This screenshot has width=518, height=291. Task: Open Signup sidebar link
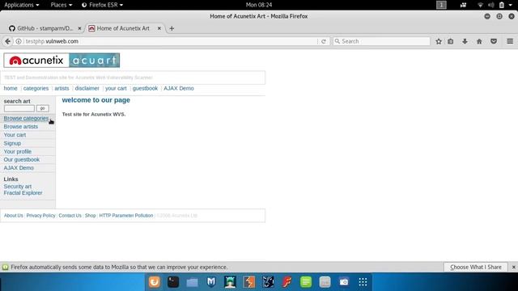(12, 143)
